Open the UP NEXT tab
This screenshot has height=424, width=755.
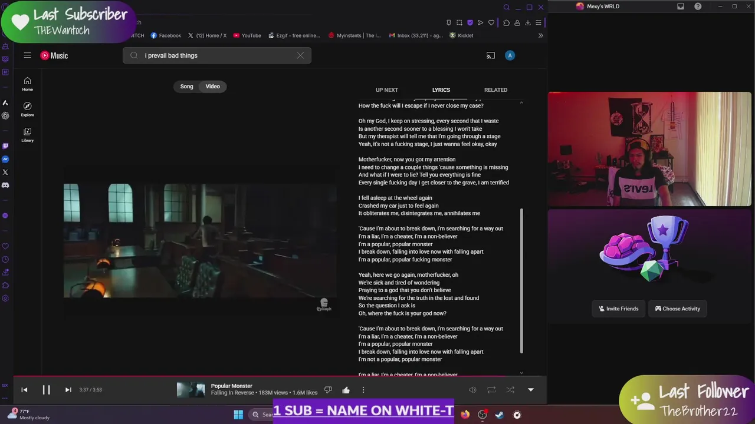[x=387, y=90]
